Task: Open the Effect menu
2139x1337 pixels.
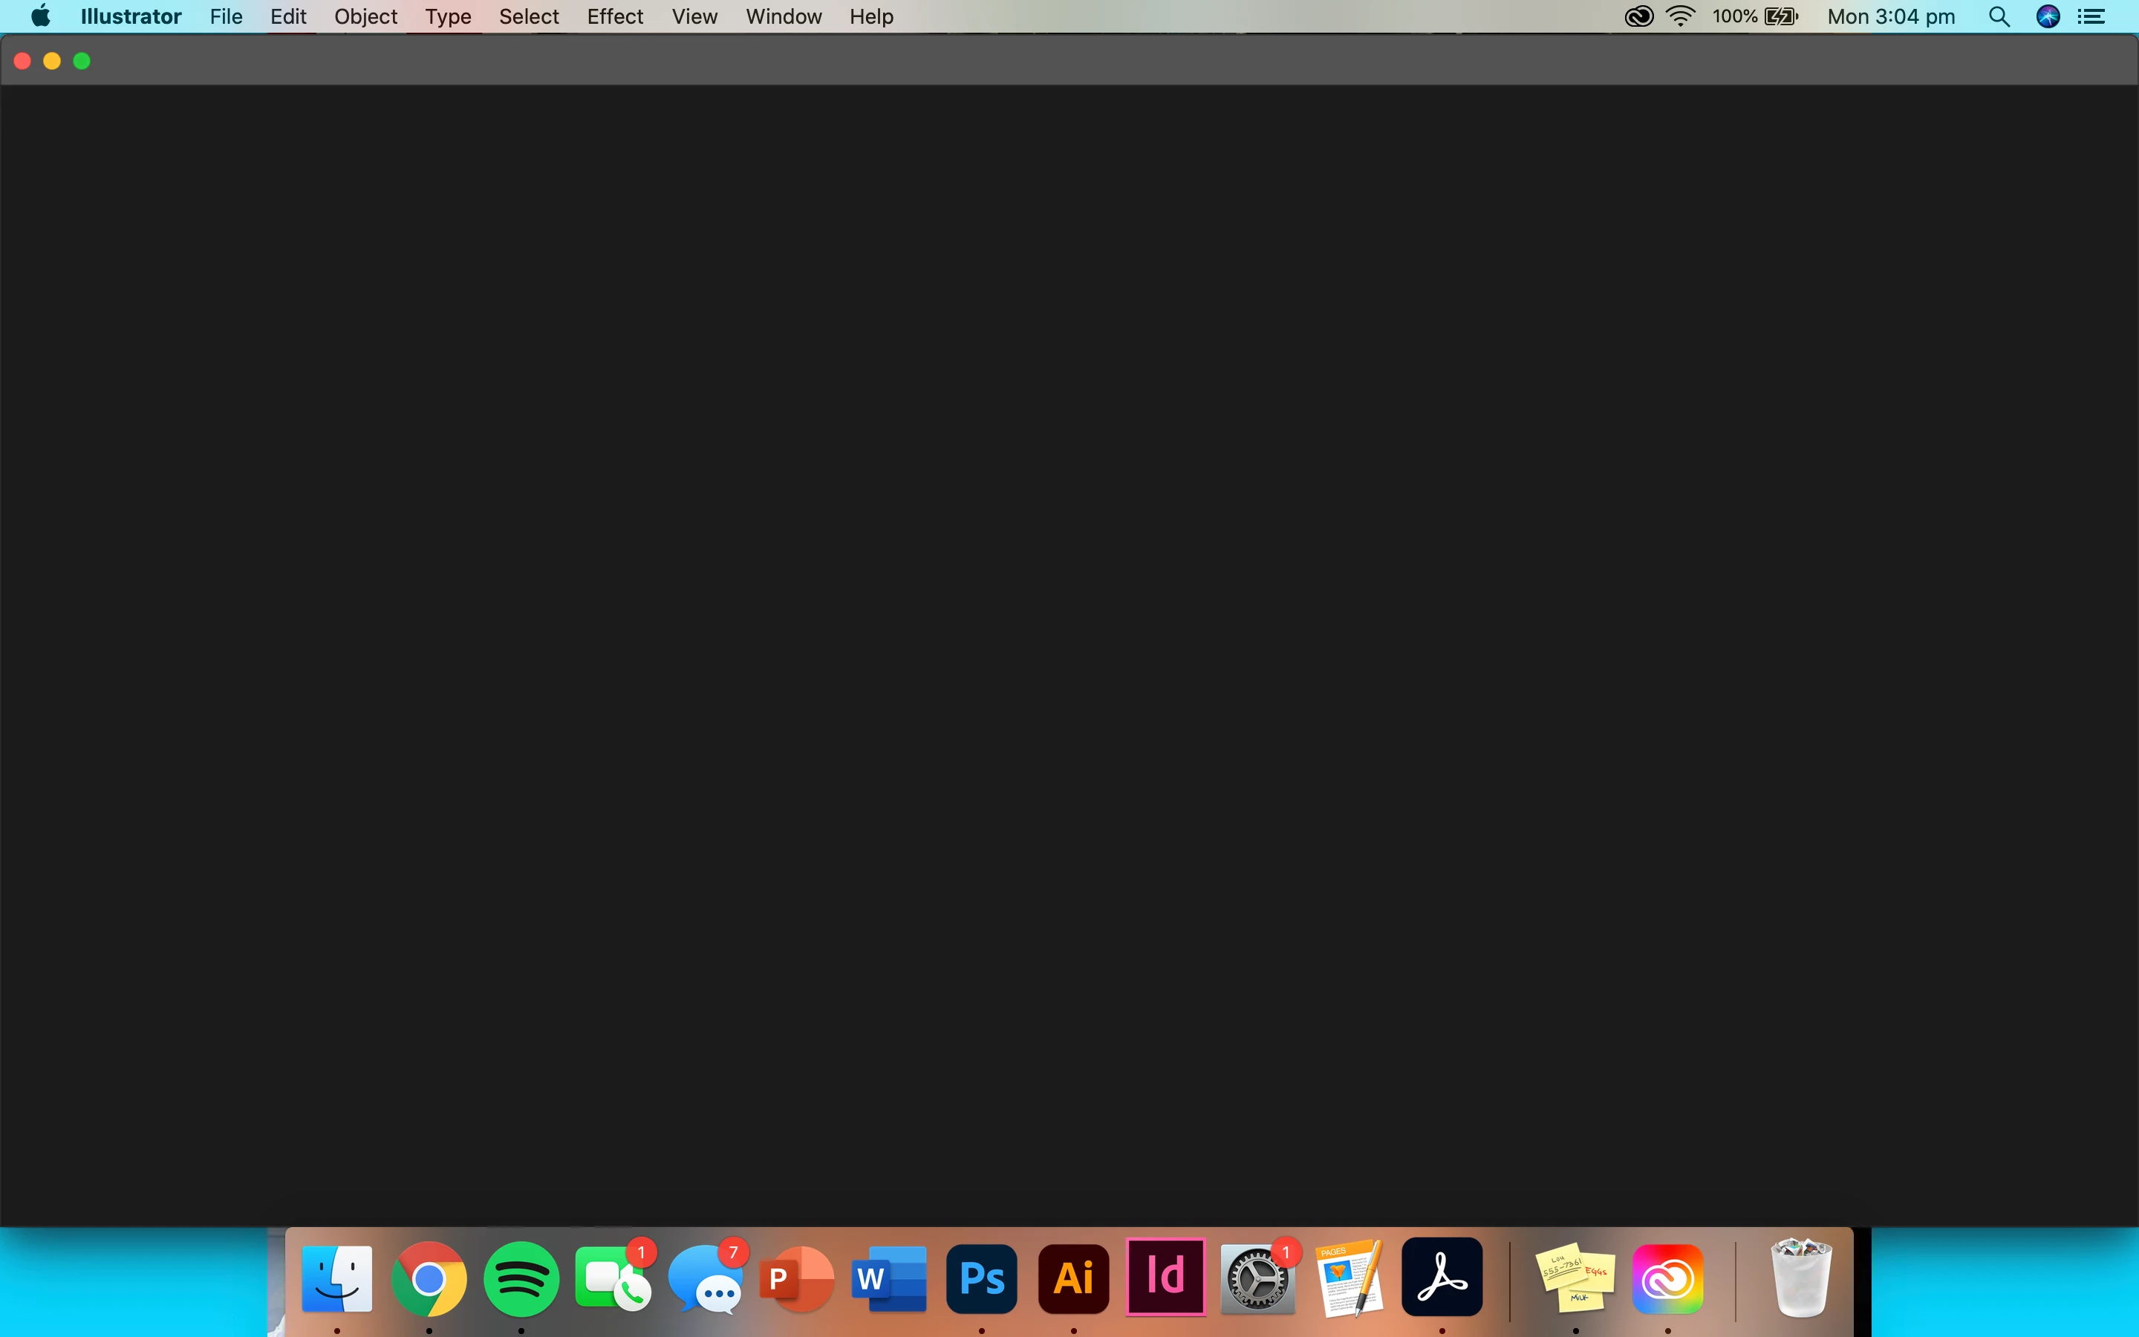Action: 614,17
